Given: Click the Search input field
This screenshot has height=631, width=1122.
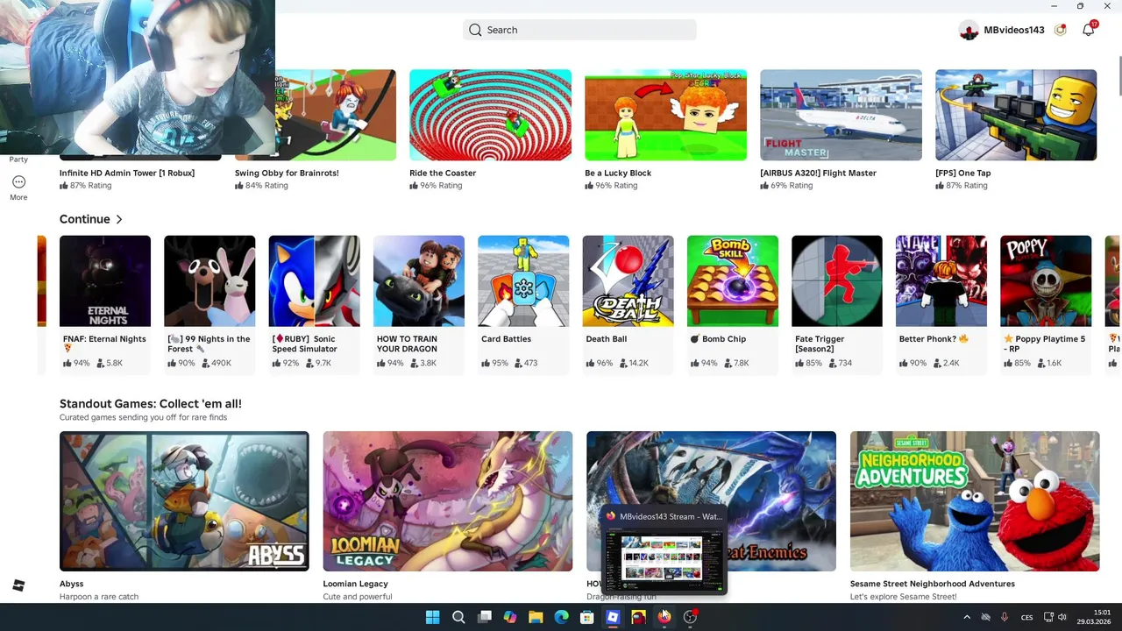Looking at the screenshot, I should 579,30.
